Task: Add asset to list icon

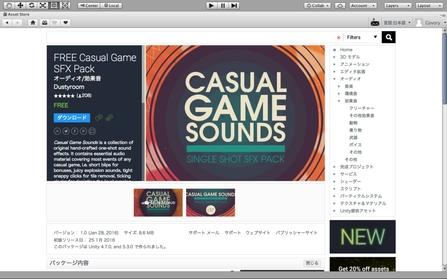Action: pos(109,117)
